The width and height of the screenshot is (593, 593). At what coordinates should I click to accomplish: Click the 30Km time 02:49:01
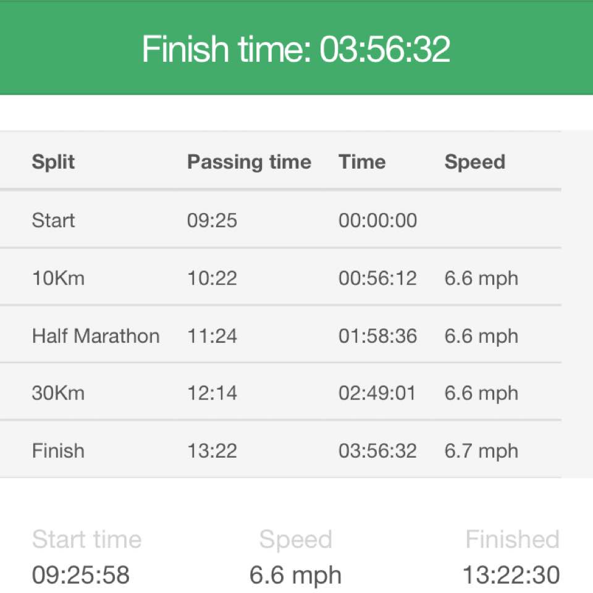coord(377,393)
